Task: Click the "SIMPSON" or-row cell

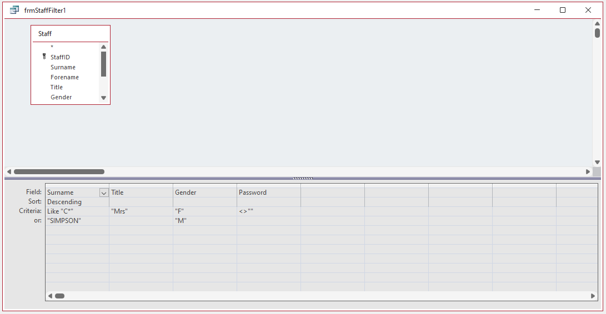Action: (77, 221)
